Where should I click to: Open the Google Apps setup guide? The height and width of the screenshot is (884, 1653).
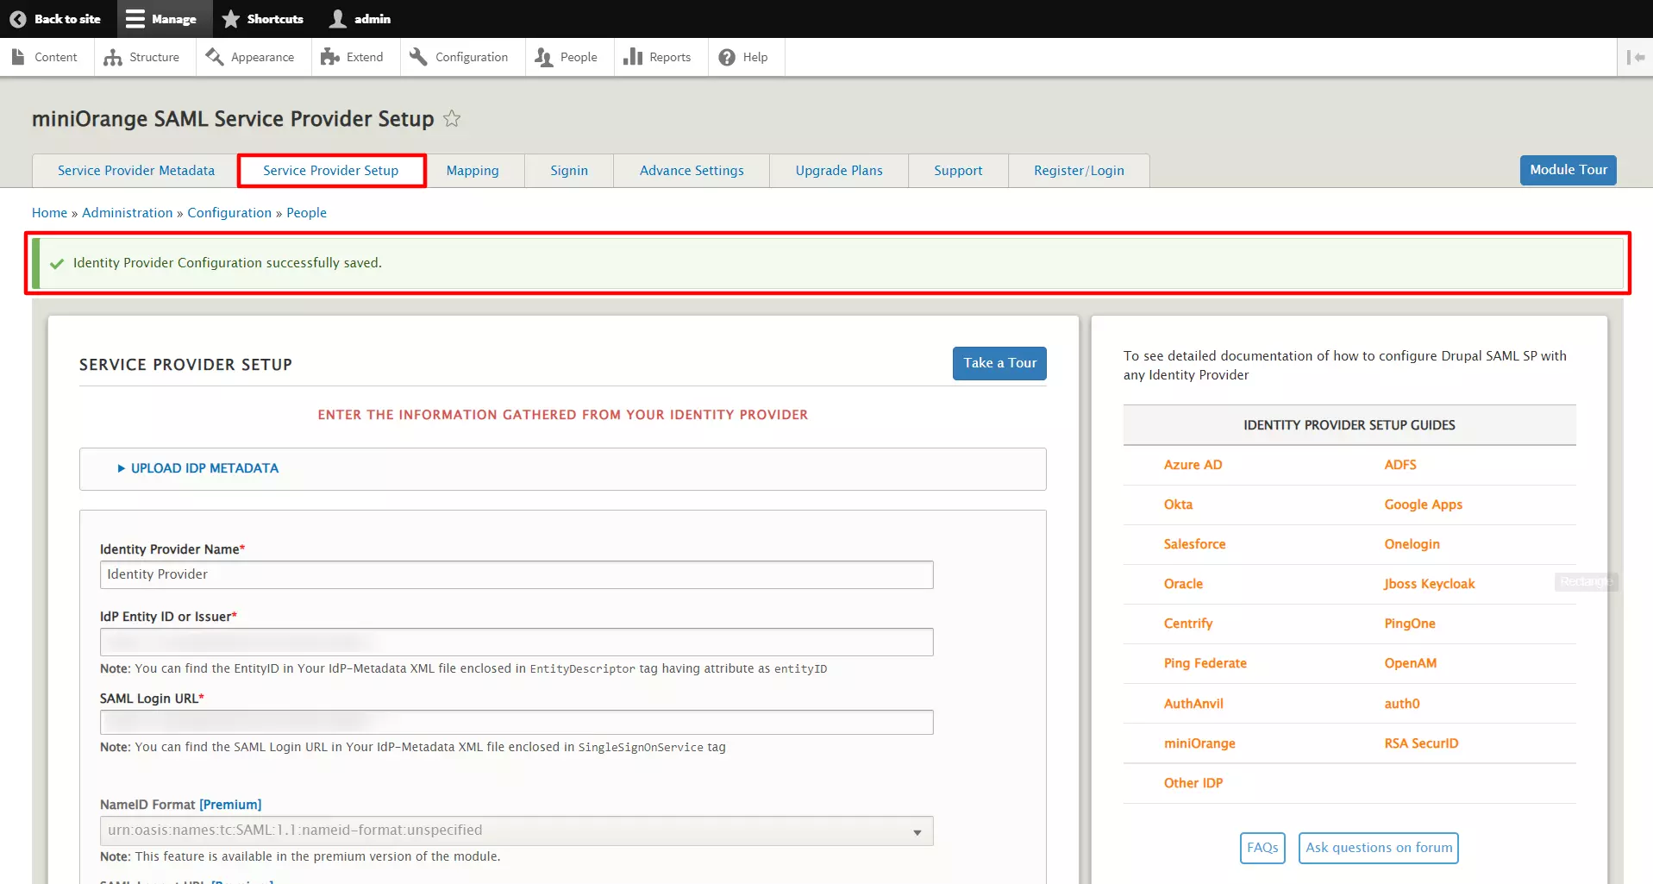(1423, 505)
